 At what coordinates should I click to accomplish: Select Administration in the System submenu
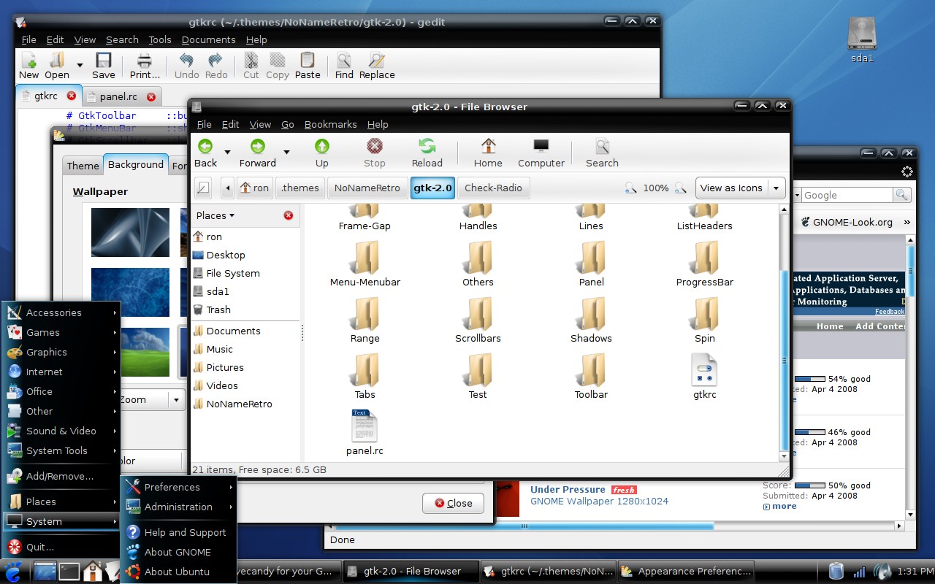point(179,507)
